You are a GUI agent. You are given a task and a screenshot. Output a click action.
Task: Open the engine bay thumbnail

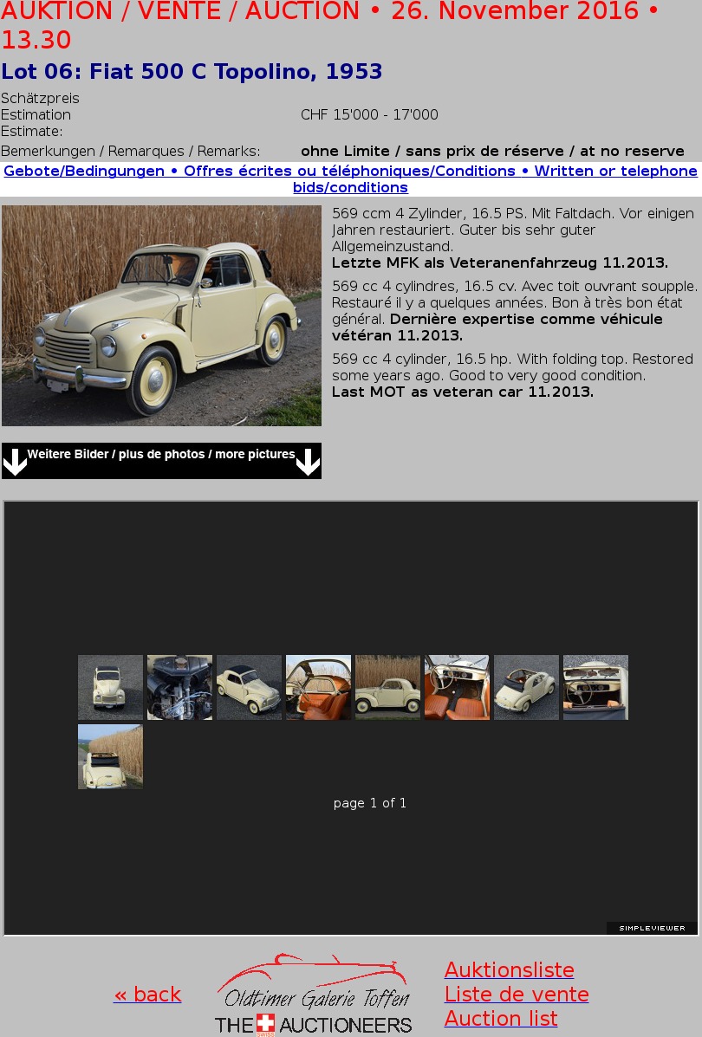coord(180,687)
